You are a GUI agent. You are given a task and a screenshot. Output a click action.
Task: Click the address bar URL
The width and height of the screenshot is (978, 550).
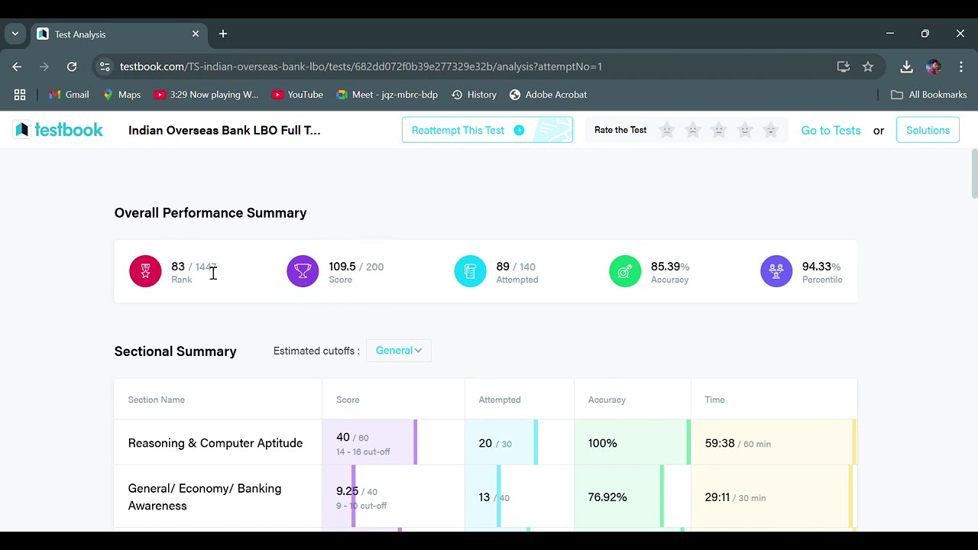361,66
